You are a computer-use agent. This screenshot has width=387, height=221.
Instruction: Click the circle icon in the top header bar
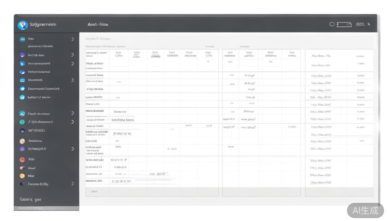pyautogui.click(x=332, y=24)
